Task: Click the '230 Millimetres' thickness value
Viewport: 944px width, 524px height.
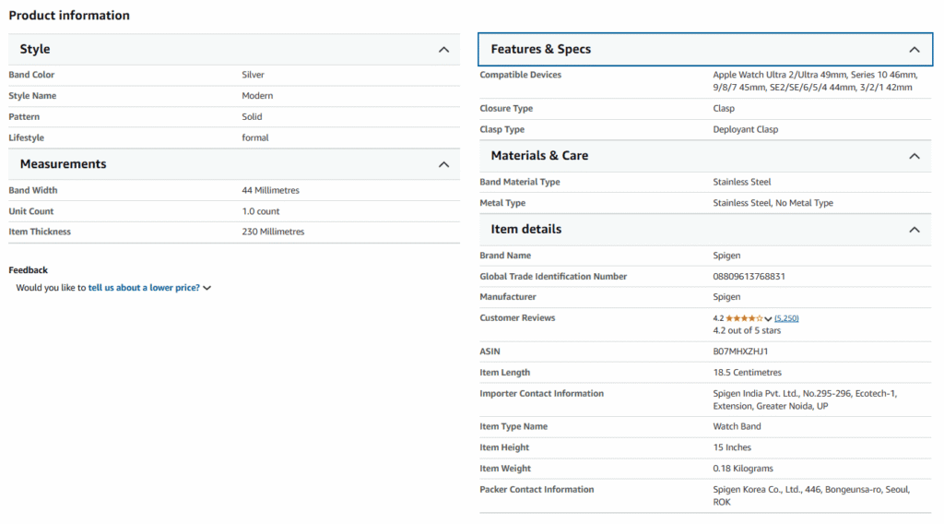Action: point(273,232)
